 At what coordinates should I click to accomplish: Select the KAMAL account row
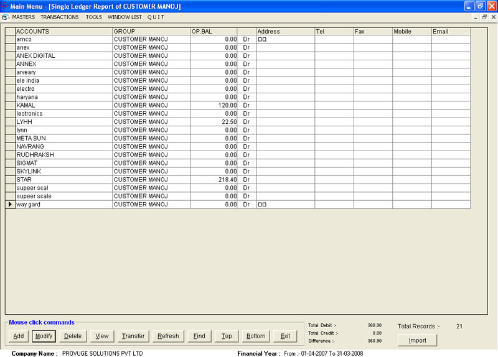[x=63, y=106]
